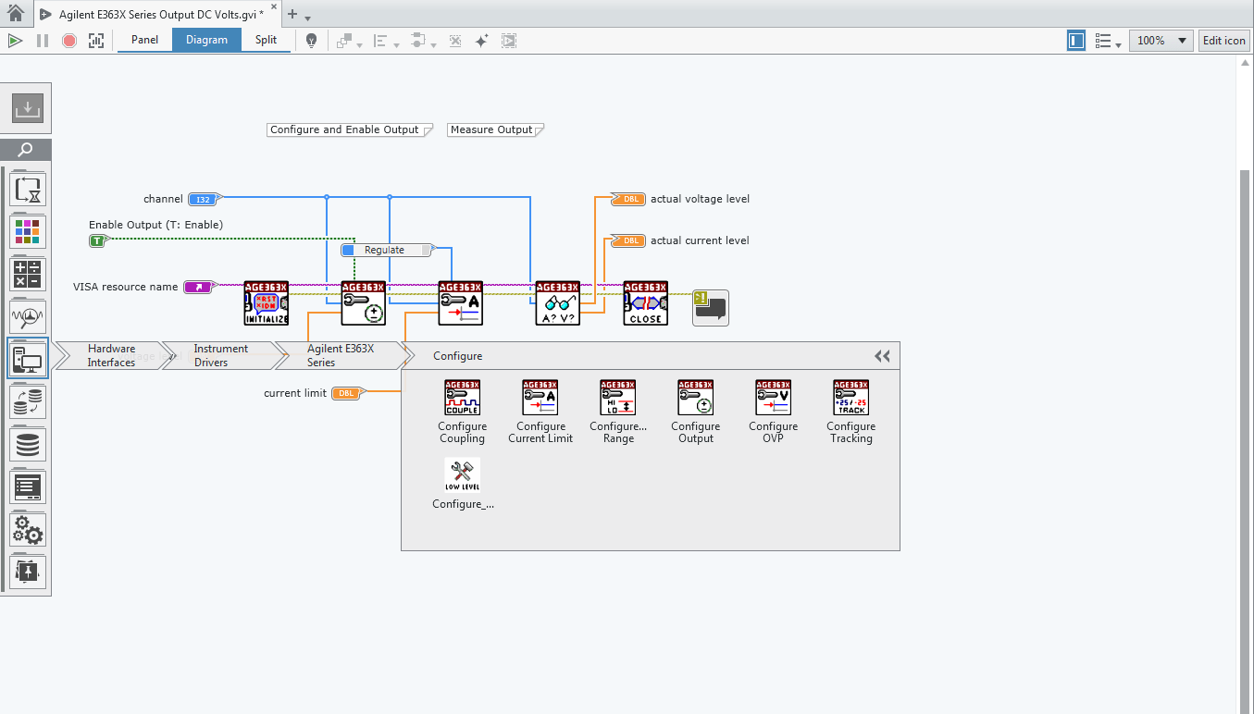Image resolution: width=1254 pixels, height=714 pixels.
Task: Click the Hardware Interfaces palette category
Action: pos(111,355)
